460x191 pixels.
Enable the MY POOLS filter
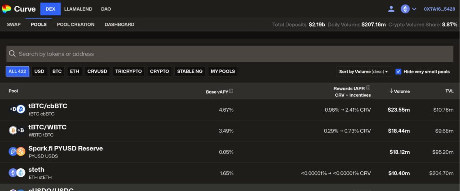(223, 72)
